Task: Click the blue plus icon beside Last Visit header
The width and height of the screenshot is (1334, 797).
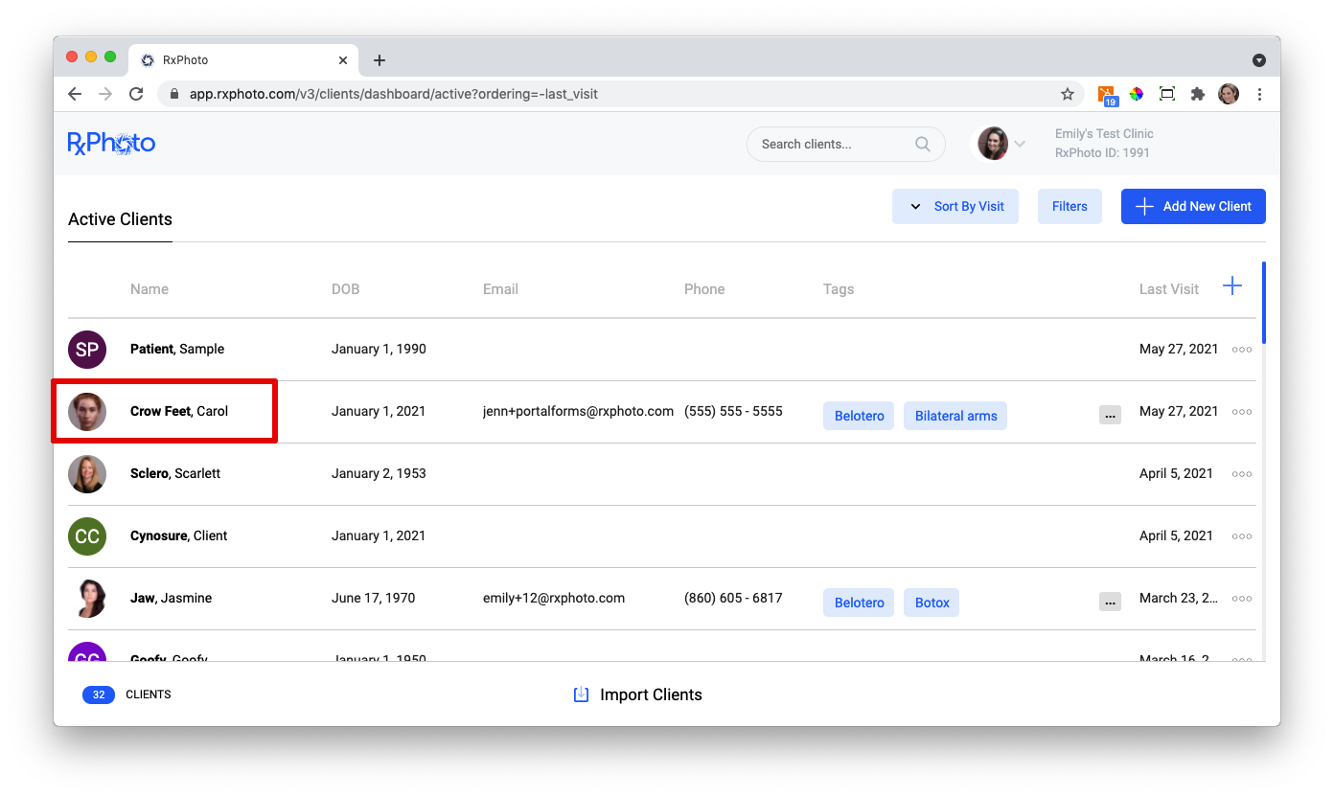Action: coord(1232,285)
